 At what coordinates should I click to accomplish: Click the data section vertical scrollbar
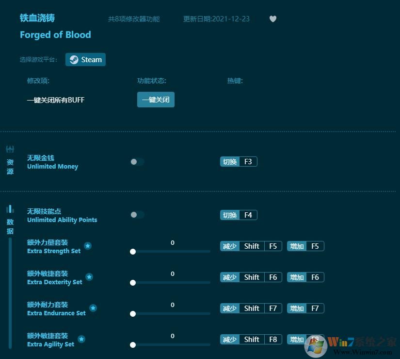point(10,293)
